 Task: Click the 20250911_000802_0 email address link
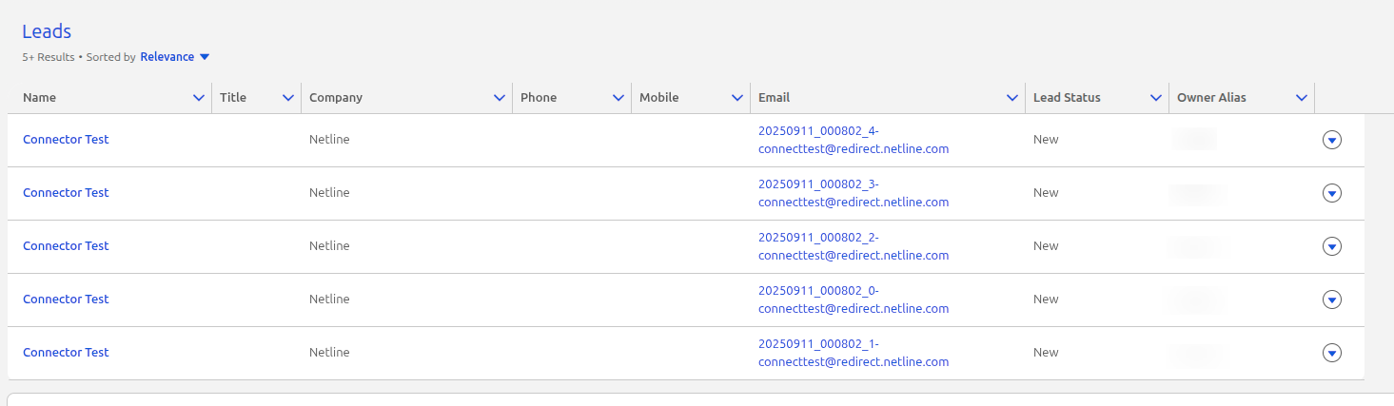[x=853, y=300]
